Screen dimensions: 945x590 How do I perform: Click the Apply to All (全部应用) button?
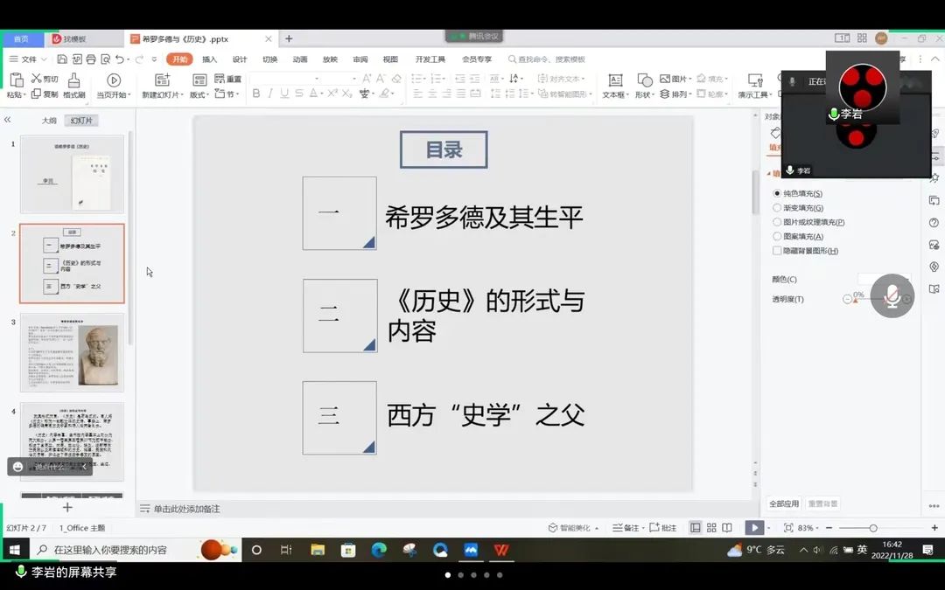783,504
